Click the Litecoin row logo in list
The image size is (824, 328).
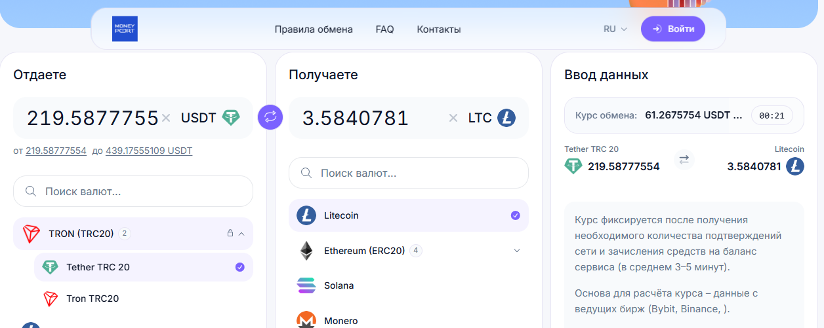pyautogui.click(x=306, y=215)
